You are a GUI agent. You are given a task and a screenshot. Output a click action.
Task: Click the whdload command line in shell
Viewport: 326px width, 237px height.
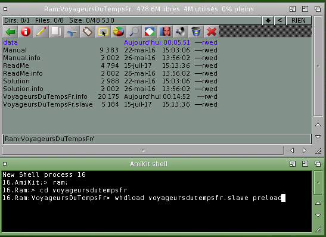[x=144, y=198]
